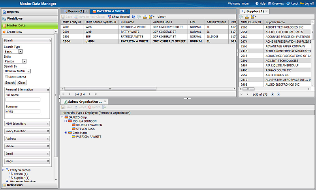This screenshot has width=316, height=190.
Task: Click the Log off icon
Action: [302, 4]
